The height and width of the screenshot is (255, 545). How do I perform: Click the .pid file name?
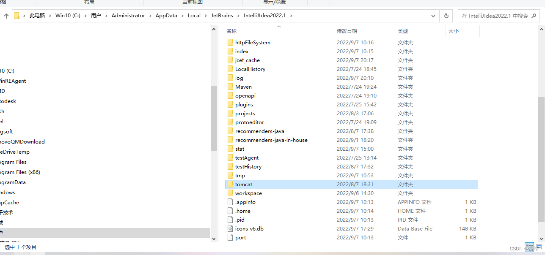[x=240, y=220]
